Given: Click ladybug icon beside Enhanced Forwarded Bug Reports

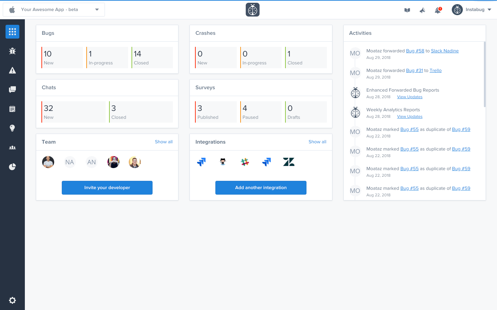Looking at the screenshot, I should pos(355,93).
